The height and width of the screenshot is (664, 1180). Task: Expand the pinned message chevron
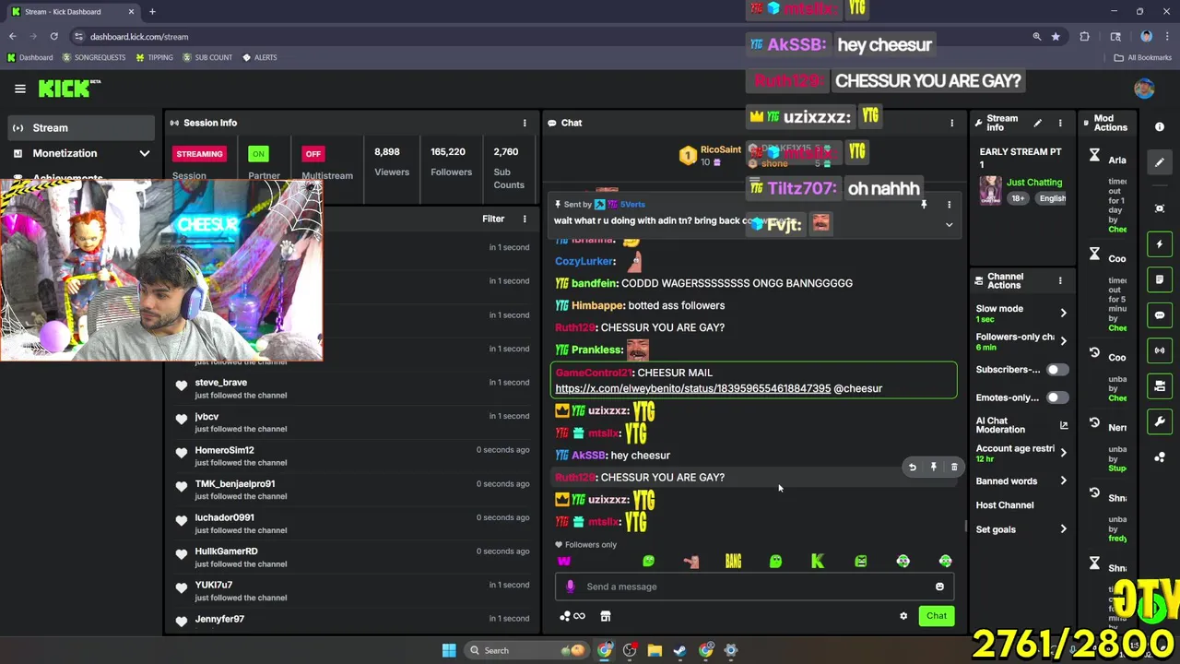(x=949, y=225)
